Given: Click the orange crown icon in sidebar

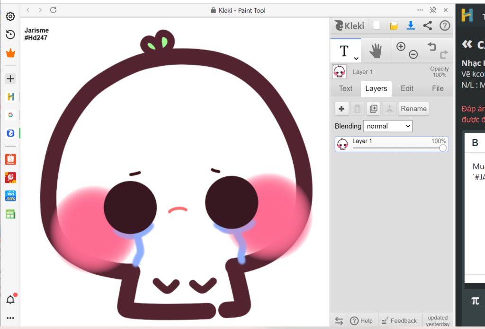Looking at the screenshot, I should tap(10, 53).
